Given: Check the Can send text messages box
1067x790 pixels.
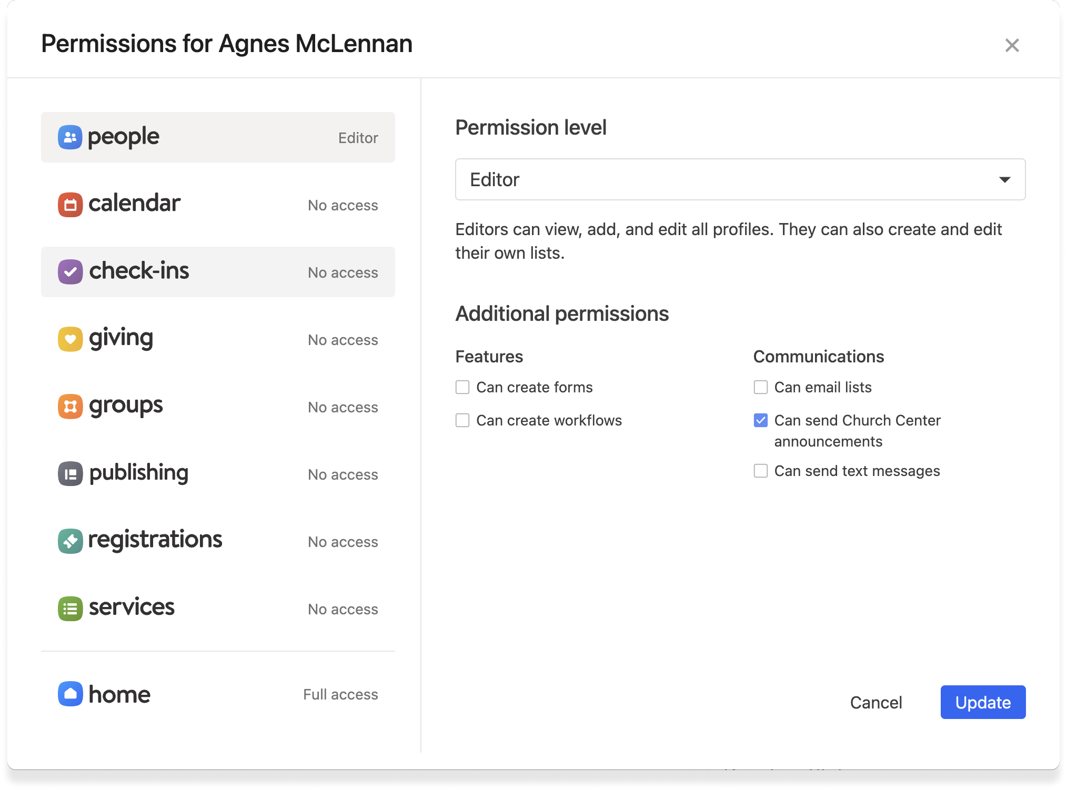Looking at the screenshot, I should [760, 471].
